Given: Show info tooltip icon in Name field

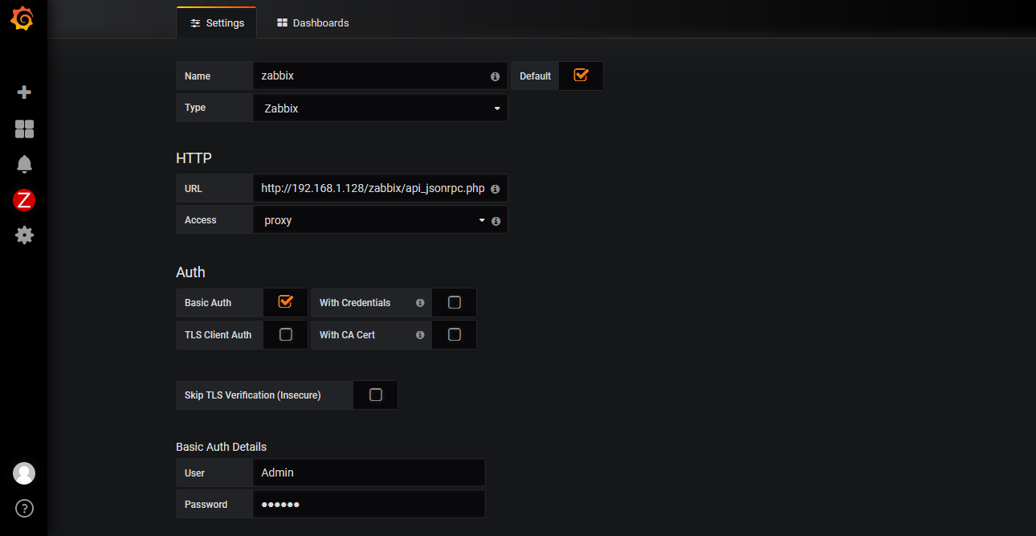Looking at the screenshot, I should (495, 76).
